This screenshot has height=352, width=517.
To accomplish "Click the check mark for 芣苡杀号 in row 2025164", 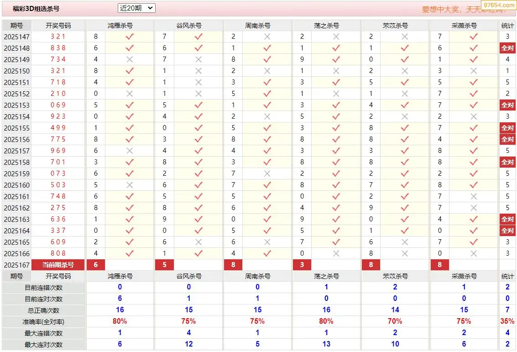I will pos(405,231).
